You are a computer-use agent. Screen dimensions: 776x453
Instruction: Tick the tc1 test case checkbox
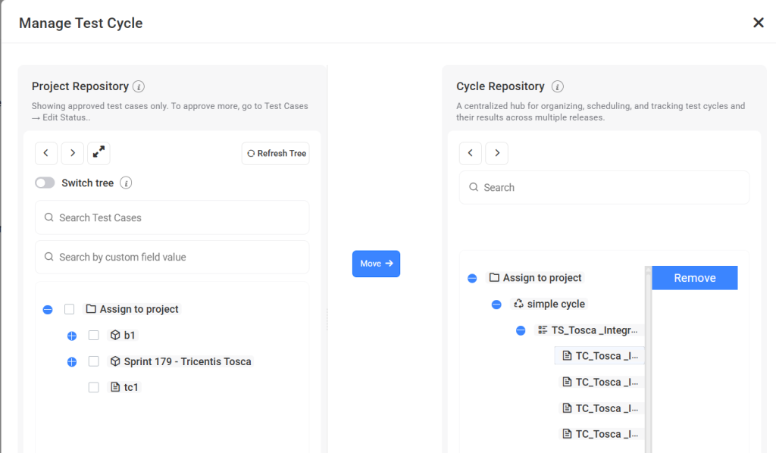(94, 387)
